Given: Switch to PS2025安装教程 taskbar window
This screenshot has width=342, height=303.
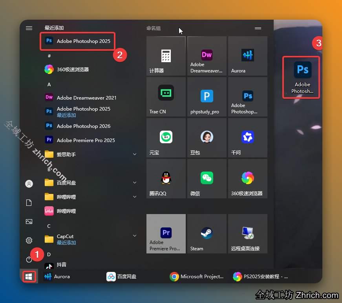Looking at the screenshot, I should (x=260, y=277).
